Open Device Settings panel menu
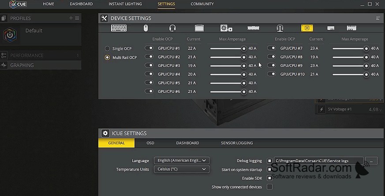 378,18
